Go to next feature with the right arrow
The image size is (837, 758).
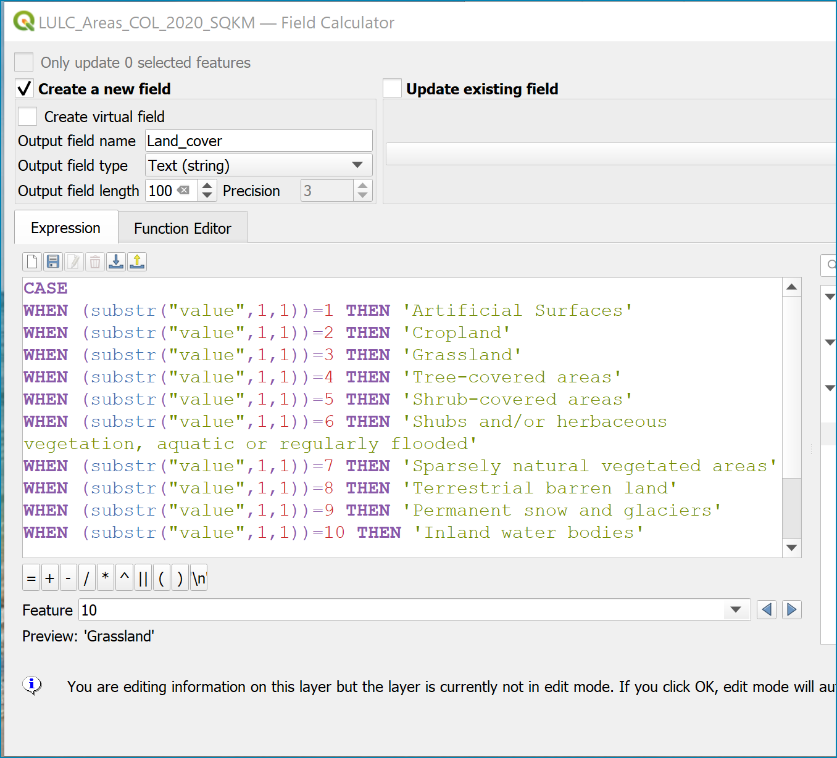tap(792, 610)
